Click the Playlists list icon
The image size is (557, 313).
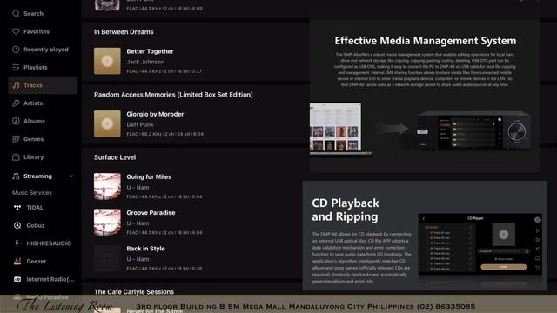pos(16,67)
